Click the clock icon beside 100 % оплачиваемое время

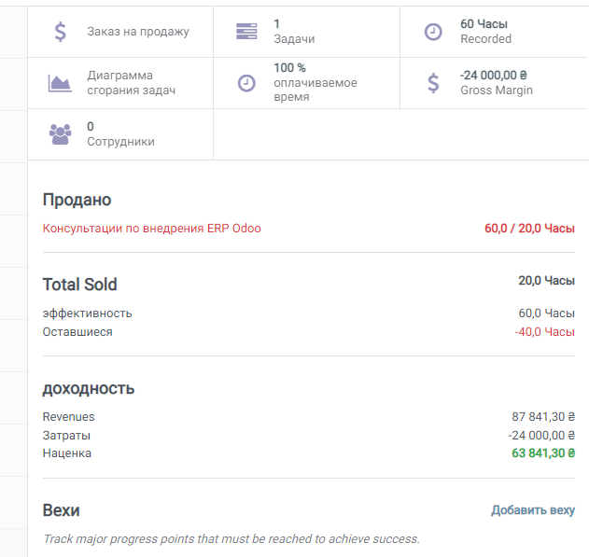[x=246, y=83]
